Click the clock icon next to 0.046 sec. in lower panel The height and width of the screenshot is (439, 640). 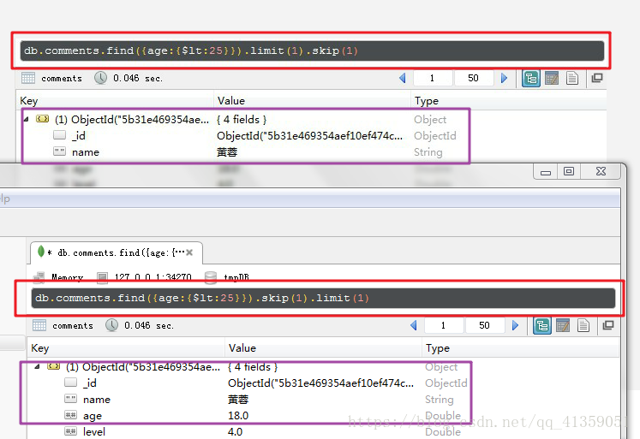point(111,325)
